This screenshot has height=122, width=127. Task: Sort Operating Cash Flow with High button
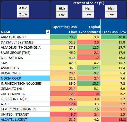point(62,8)
